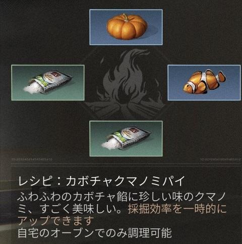
Task: Click the note 自宅のオーブンでのみ調理可能
Action: [x=95, y=232]
